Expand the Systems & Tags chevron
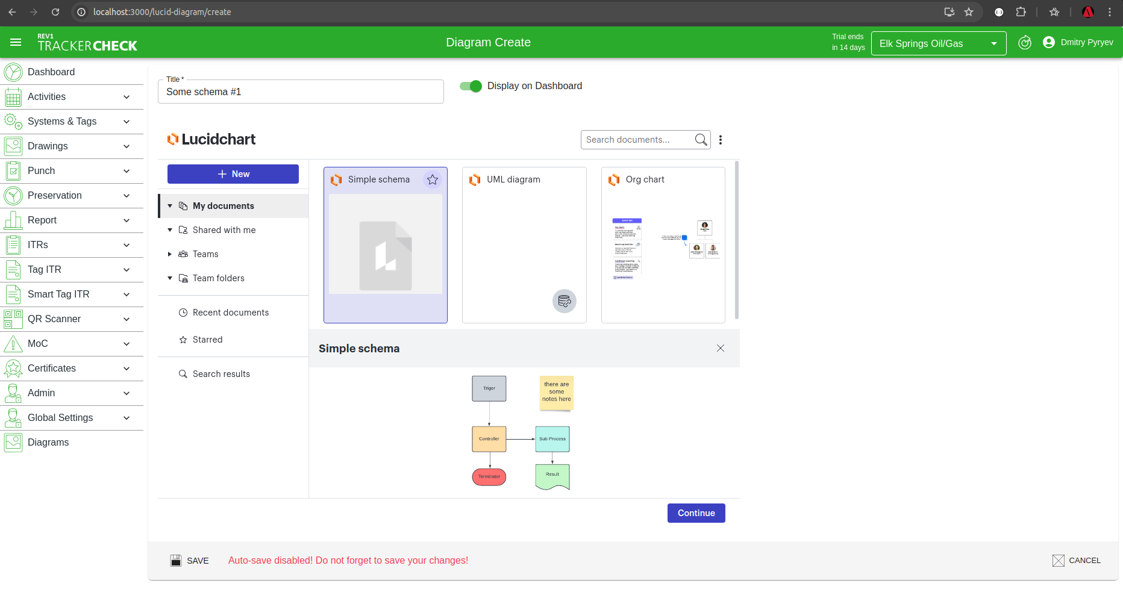 click(x=127, y=122)
